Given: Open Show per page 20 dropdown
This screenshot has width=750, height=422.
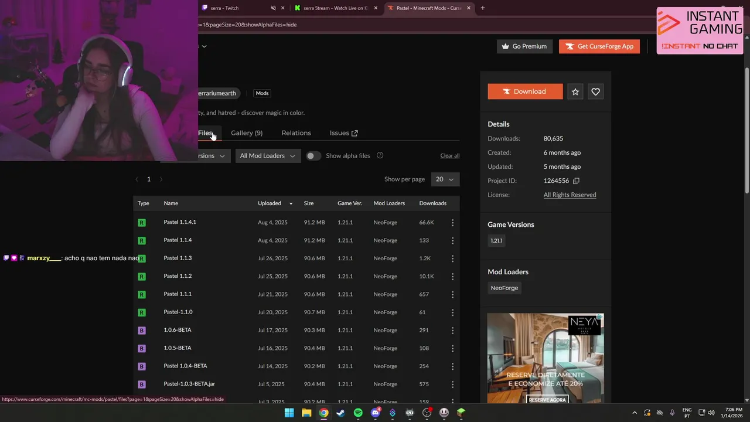Looking at the screenshot, I should click(445, 179).
